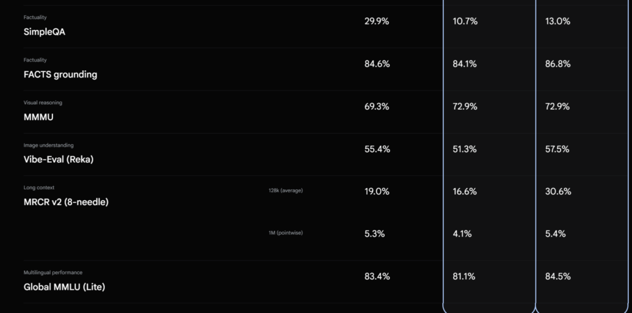This screenshot has width=632, height=313.
Task: Click the 1M (pointwise) sublabel
Action: 286,233
